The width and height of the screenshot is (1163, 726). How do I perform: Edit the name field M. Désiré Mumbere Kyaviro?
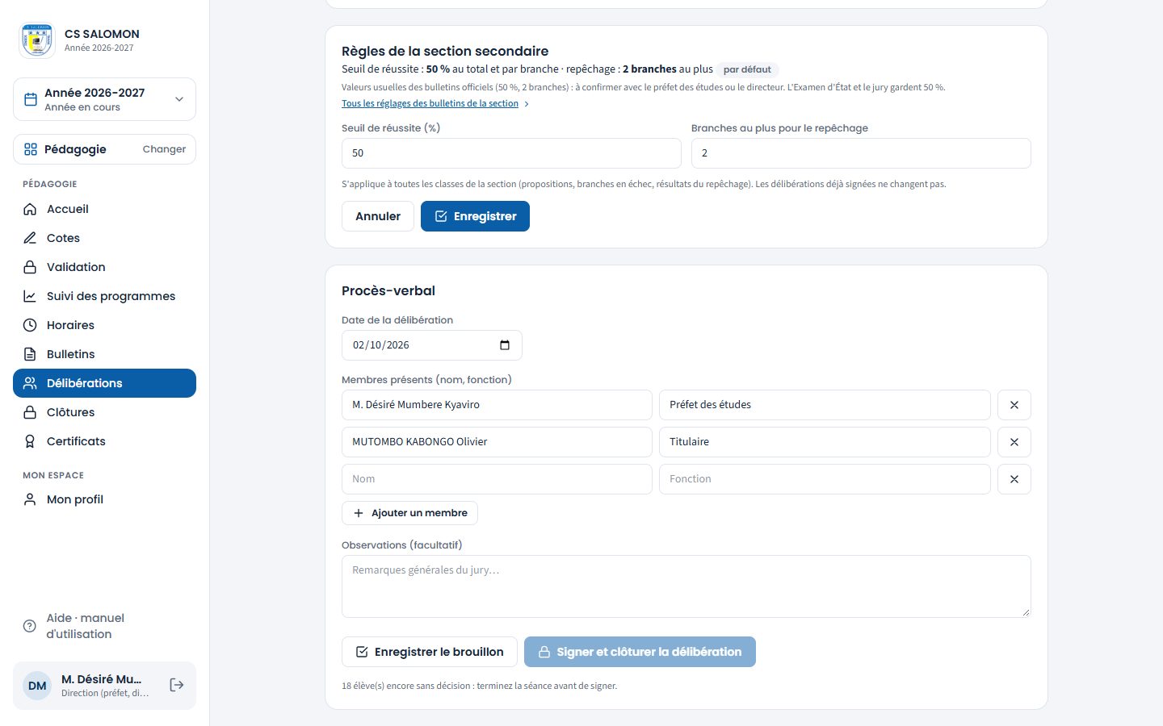tap(497, 405)
